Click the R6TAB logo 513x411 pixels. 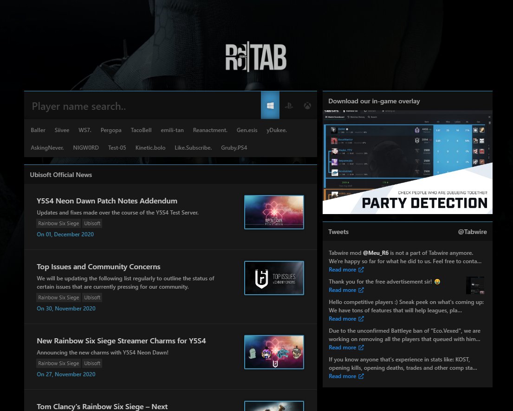point(256,57)
